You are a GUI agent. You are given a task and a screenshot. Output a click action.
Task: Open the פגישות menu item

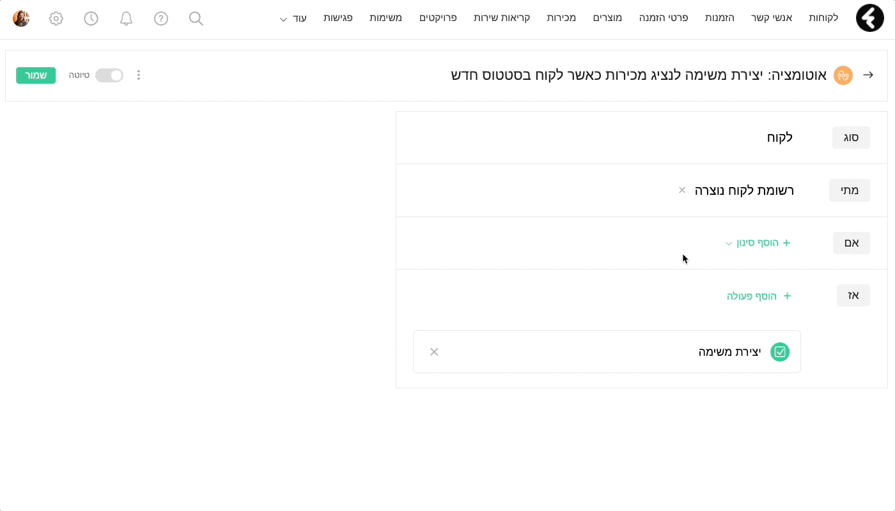pos(338,18)
